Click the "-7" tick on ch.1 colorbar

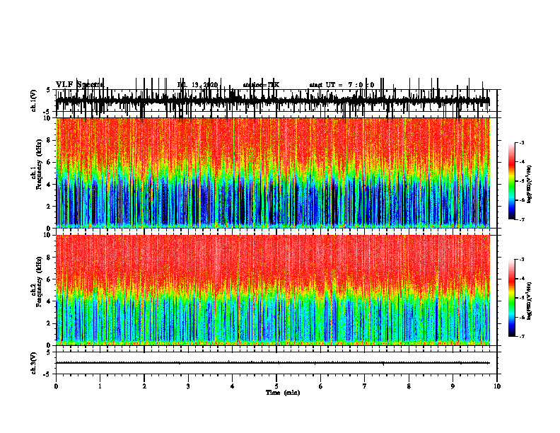pyautogui.click(x=521, y=219)
